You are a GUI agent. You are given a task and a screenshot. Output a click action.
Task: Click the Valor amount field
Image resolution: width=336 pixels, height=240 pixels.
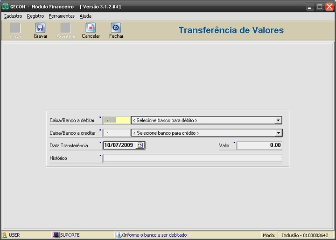(x=259, y=145)
